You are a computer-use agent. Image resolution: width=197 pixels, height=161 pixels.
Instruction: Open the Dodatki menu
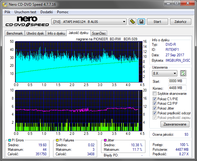point(47,12)
